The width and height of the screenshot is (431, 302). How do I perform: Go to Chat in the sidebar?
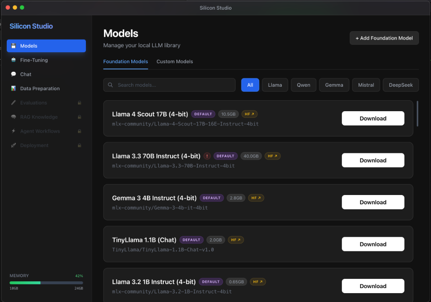click(x=46, y=74)
